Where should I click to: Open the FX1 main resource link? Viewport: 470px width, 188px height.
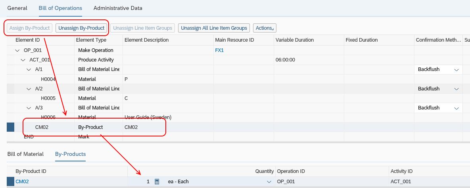219,50
